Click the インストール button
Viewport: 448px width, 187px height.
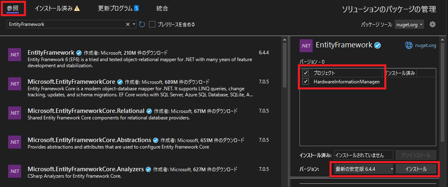[x=416, y=169]
